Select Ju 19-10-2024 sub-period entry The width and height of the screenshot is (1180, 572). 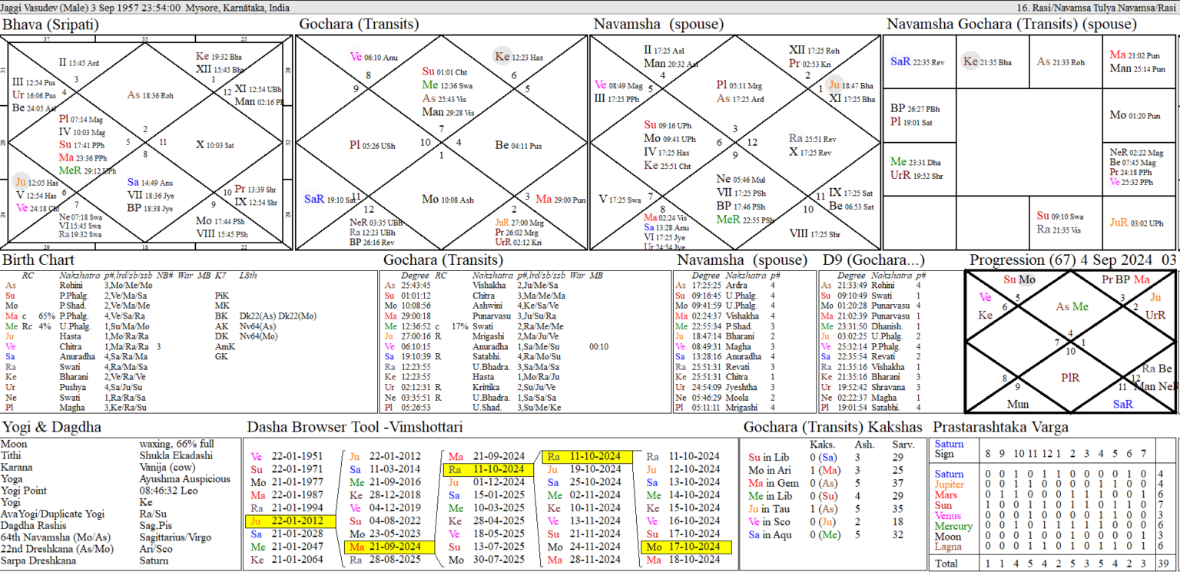coord(580,469)
